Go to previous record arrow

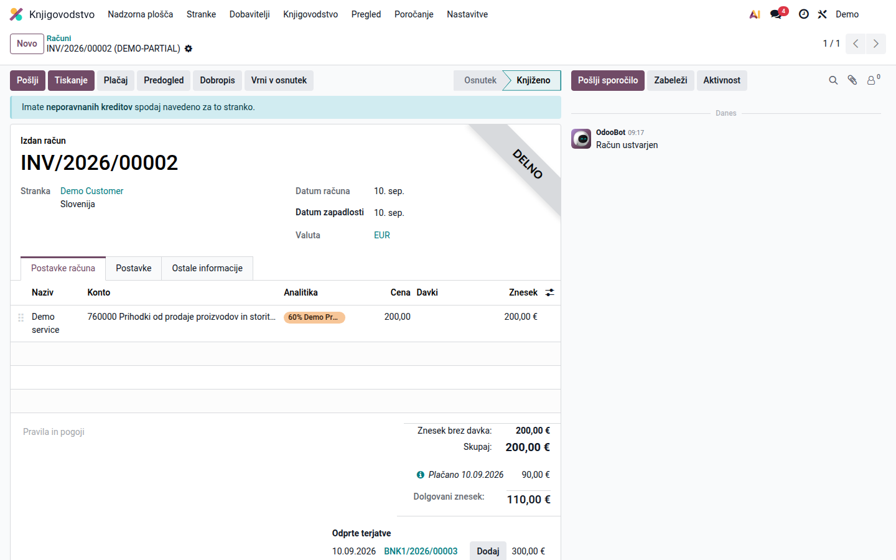[856, 44]
